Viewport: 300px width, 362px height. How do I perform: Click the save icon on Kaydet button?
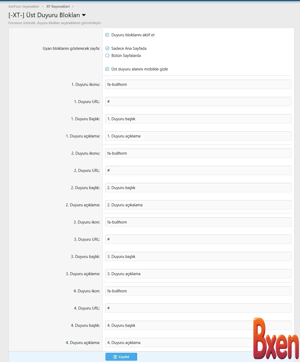tap(116, 357)
